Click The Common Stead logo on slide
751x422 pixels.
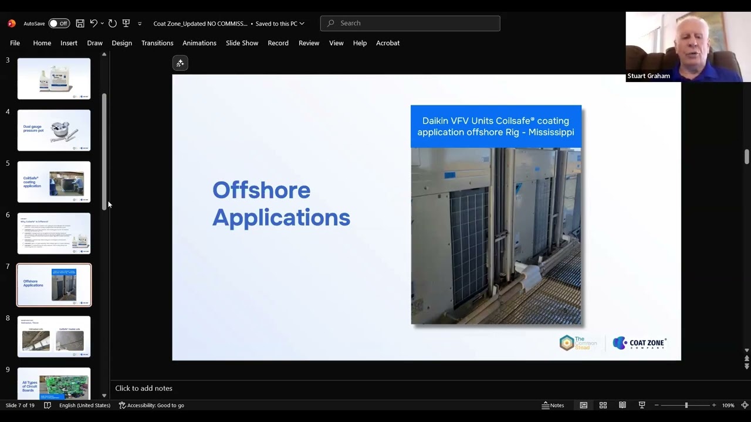[578, 343]
